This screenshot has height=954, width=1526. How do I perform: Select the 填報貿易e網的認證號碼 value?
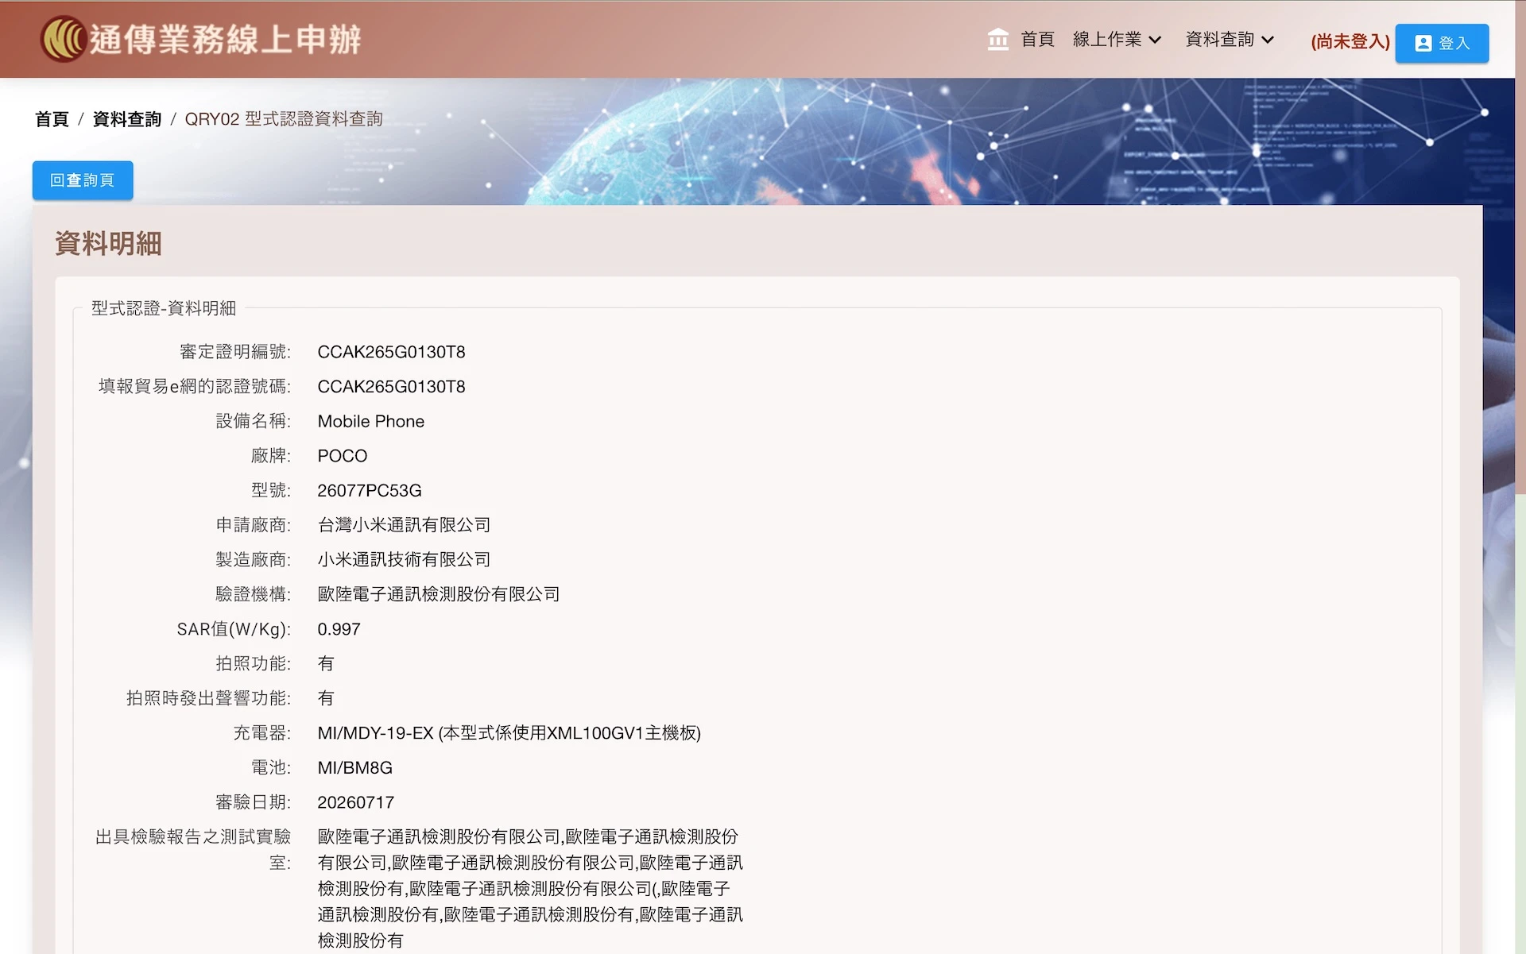coord(391,387)
